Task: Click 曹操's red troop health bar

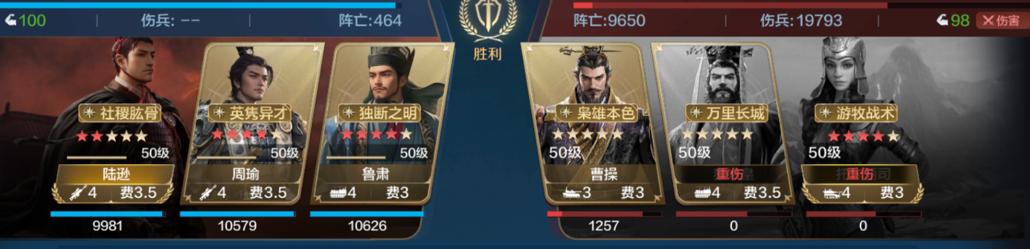Action: 603,214
